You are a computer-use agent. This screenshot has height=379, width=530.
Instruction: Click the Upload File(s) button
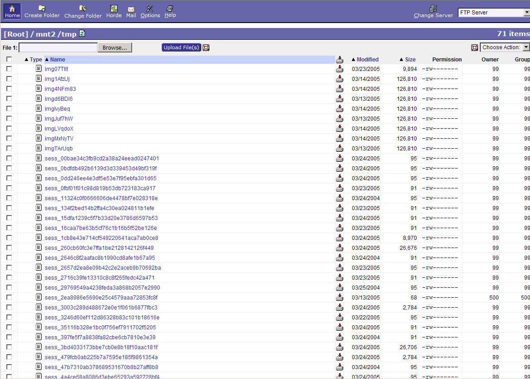[181, 47]
